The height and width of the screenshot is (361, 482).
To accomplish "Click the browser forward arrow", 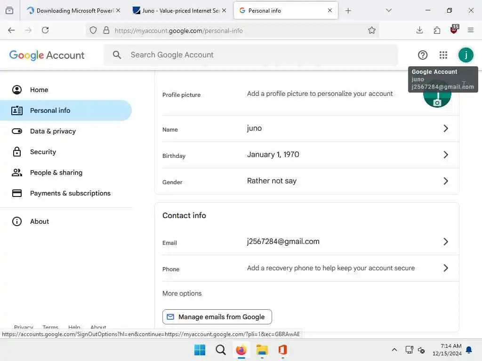I will coord(28,30).
